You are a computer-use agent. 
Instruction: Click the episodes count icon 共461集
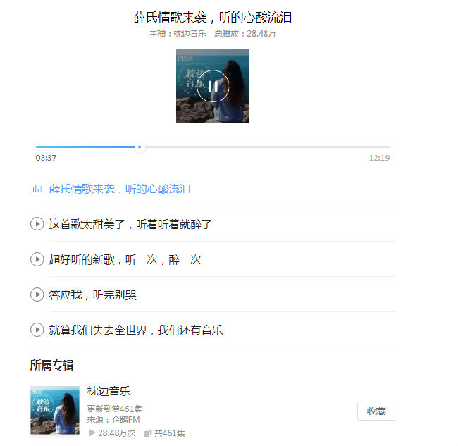(147, 433)
